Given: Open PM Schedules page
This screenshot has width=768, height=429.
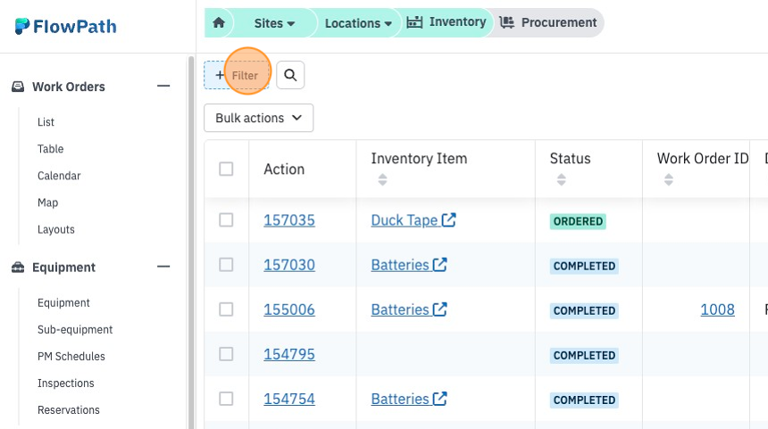Looking at the screenshot, I should pos(71,356).
